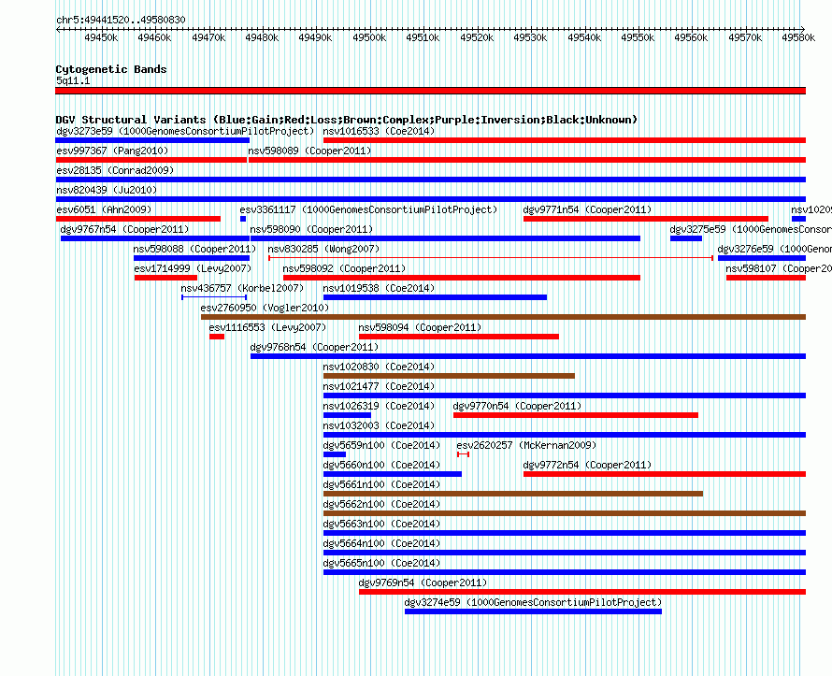Select dgv3275e59 variant label
Image resolution: width=832 pixels, height=676 pixels.
point(751,229)
